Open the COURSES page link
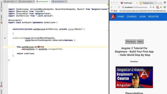 click(x=132, y=17)
